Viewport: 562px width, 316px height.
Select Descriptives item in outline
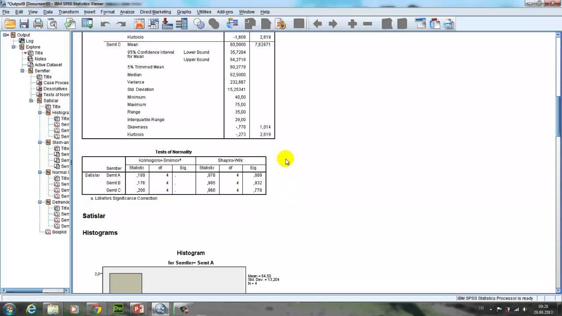pos(55,89)
